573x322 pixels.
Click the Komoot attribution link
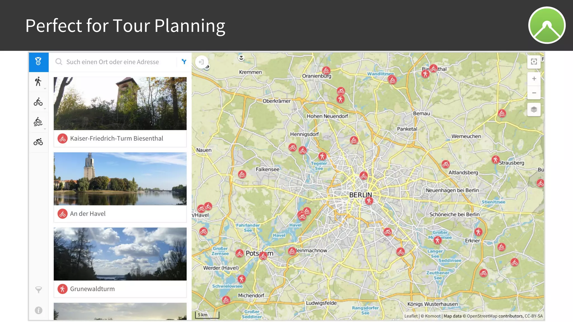coord(433,316)
